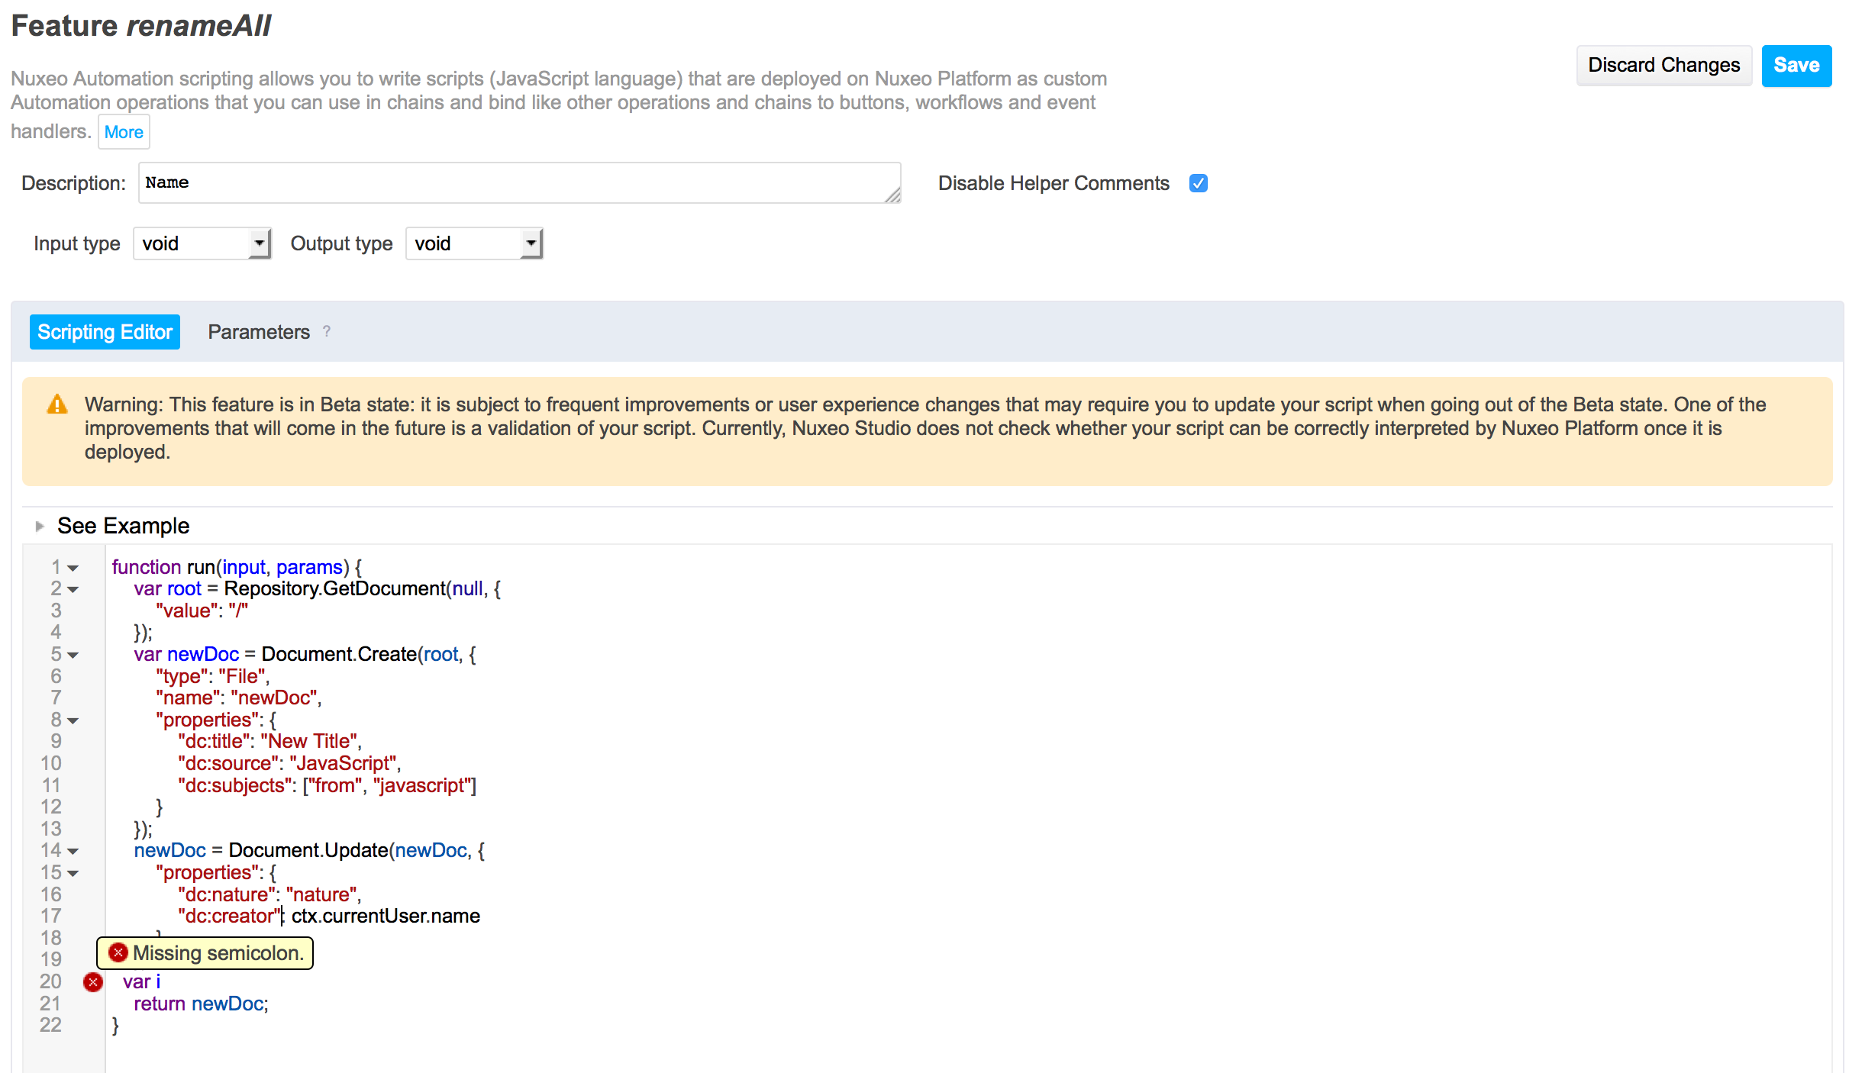
Task: Click the '"dc:nature": "nature",' code line
Action: point(269,894)
